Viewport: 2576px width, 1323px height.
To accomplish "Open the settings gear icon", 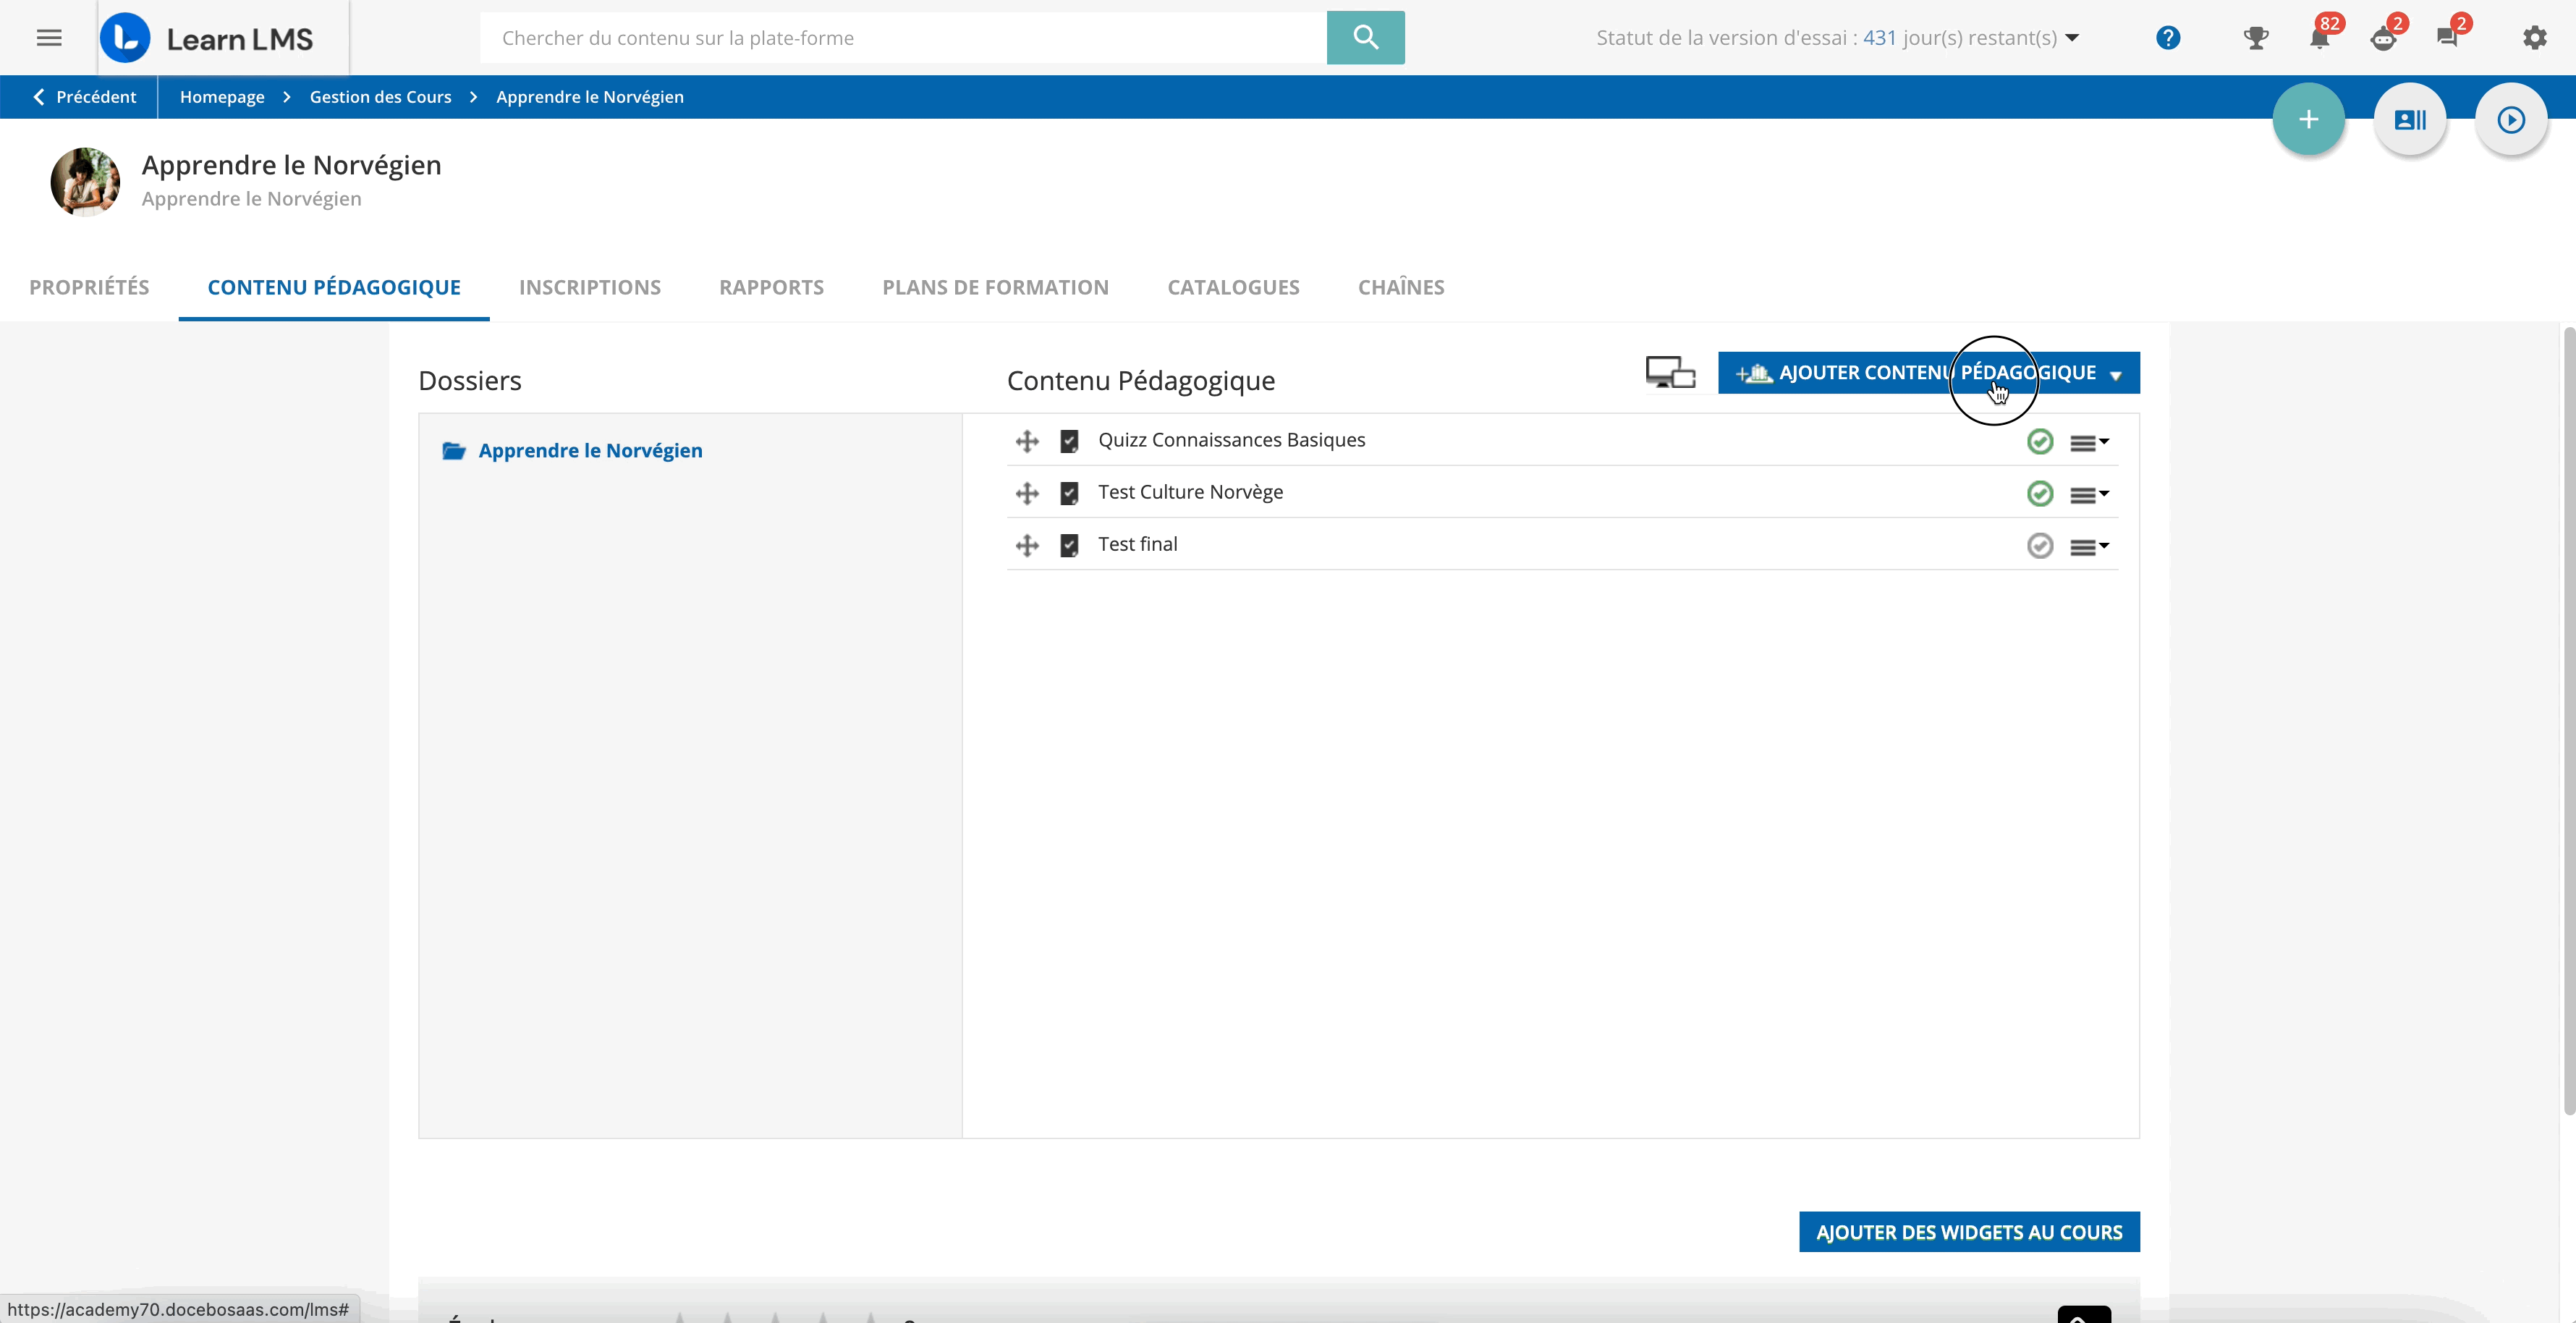I will click(x=2534, y=38).
